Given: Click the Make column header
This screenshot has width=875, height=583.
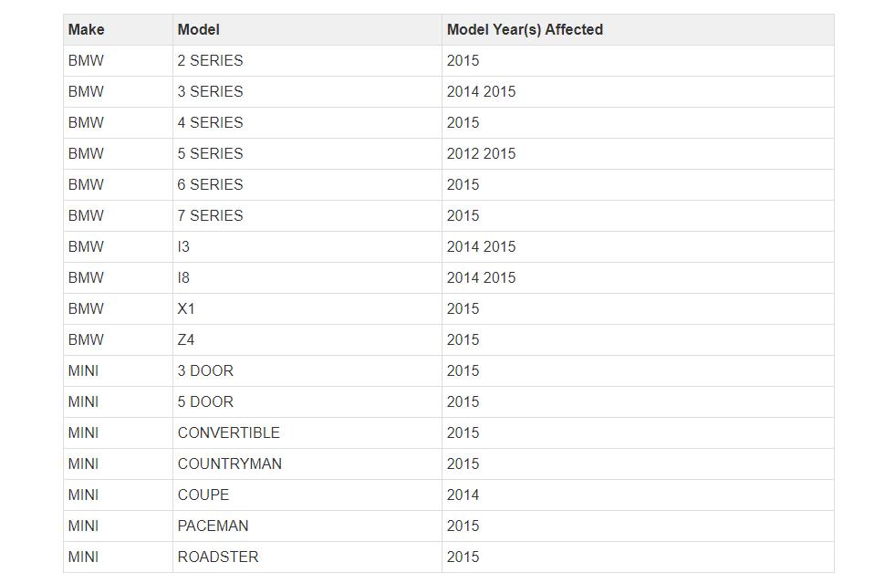Looking at the screenshot, I should (x=87, y=29).
